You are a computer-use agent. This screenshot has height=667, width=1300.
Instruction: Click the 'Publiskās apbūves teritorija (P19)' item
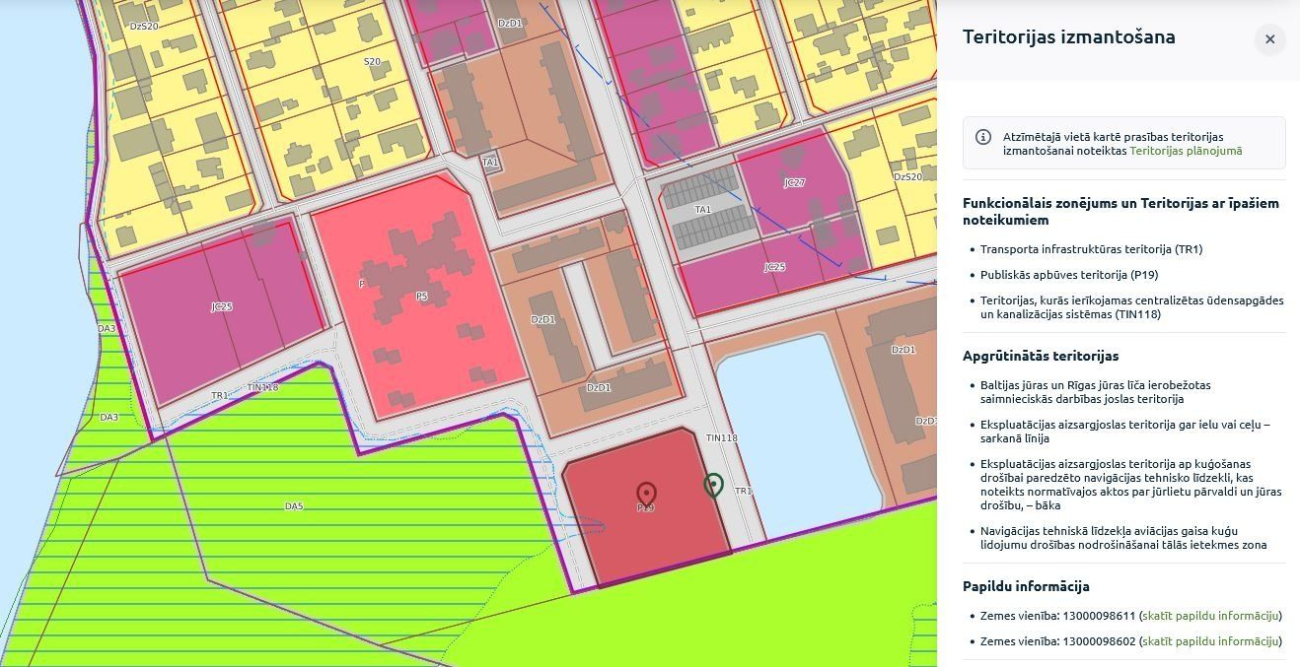coord(1069,275)
